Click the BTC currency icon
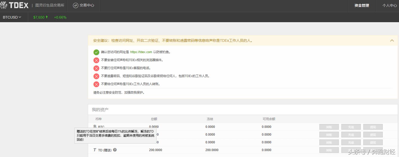This screenshot has height=157, width=399. point(95,126)
